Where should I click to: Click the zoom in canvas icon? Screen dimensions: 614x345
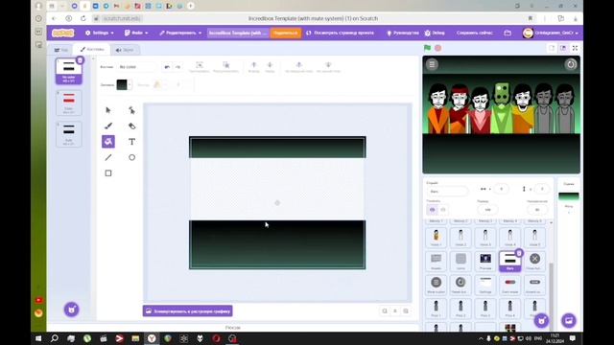[406, 310]
